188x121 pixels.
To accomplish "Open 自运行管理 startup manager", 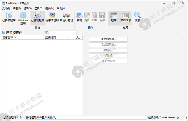I will [x=67, y=17].
